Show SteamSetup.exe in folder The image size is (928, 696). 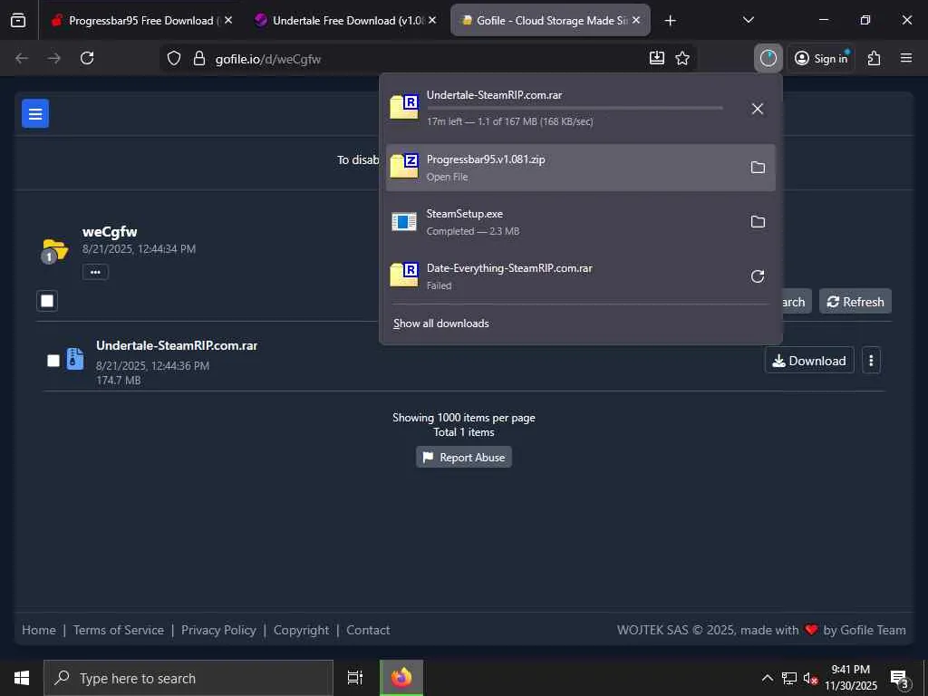pos(758,222)
